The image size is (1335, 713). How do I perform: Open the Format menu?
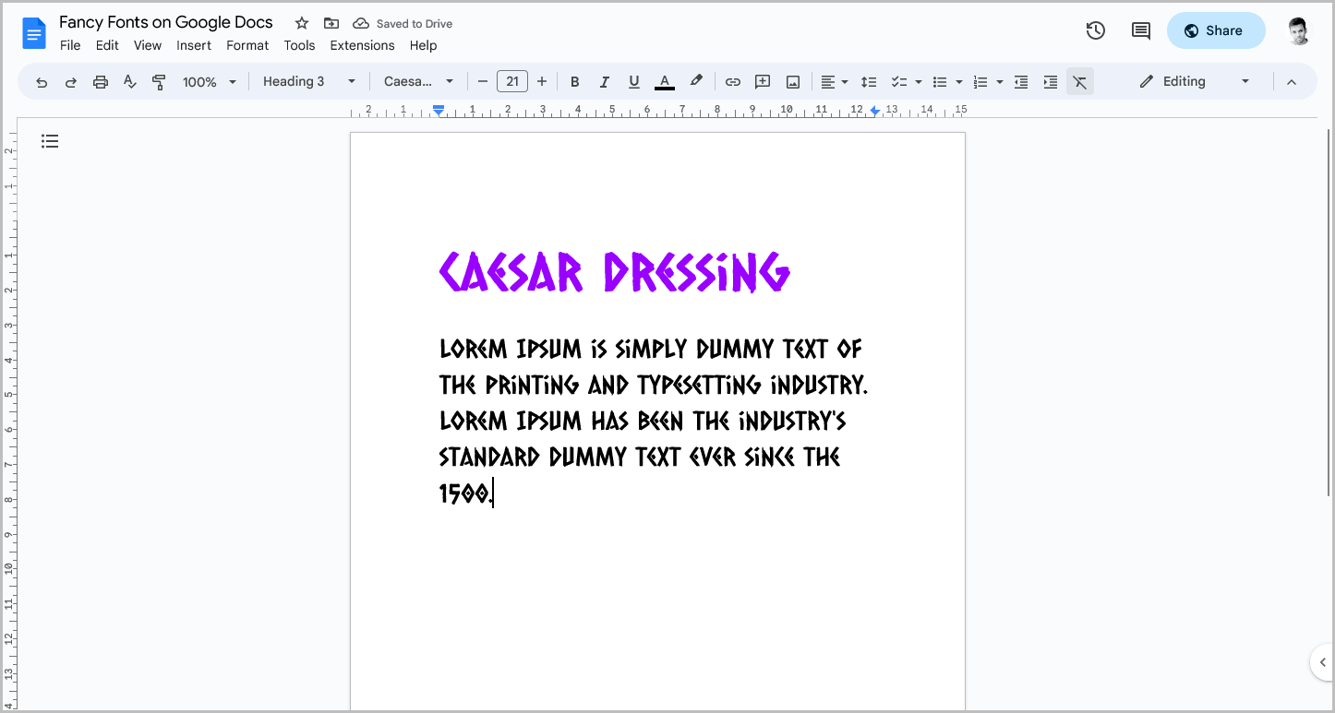pos(247,45)
